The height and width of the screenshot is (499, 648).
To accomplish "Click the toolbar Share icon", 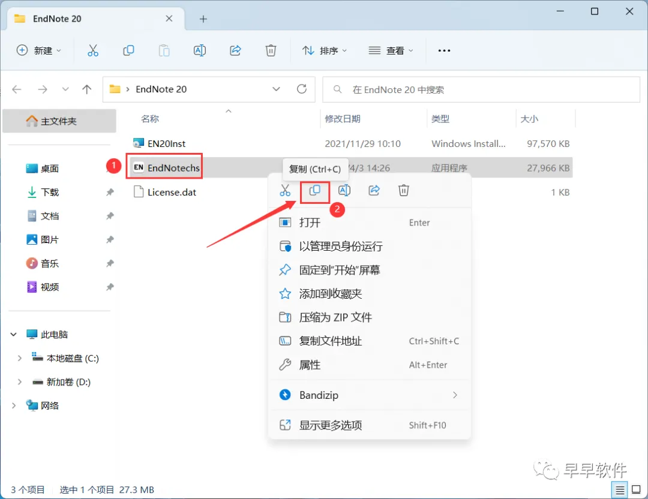I will tap(235, 50).
